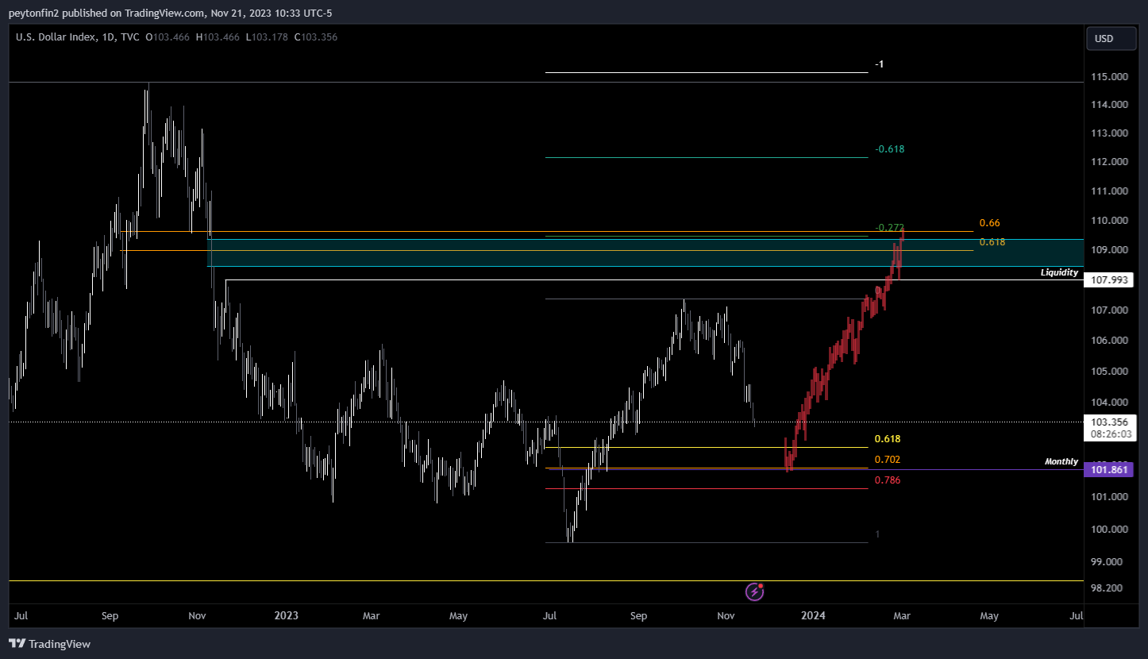1148x659 pixels.
Task: Click the 'Monthly' line text
Action: tap(1061, 461)
